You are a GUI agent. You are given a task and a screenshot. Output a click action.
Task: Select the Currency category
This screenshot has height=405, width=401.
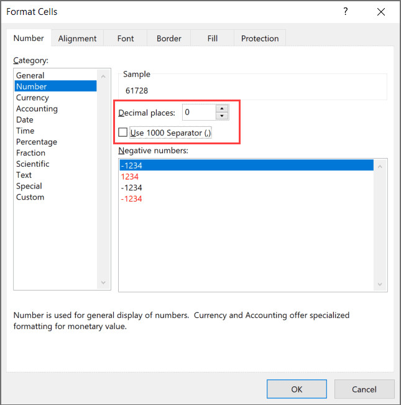point(32,98)
